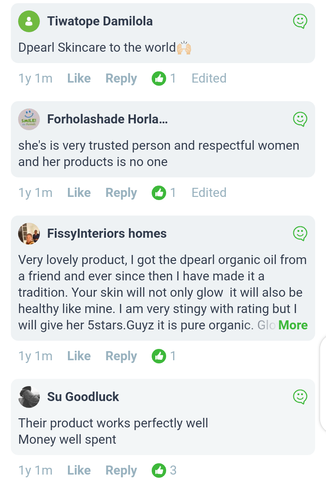Like Su Goodluck's comment
Image resolution: width=326 pixels, height=490 pixels.
click(79, 470)
